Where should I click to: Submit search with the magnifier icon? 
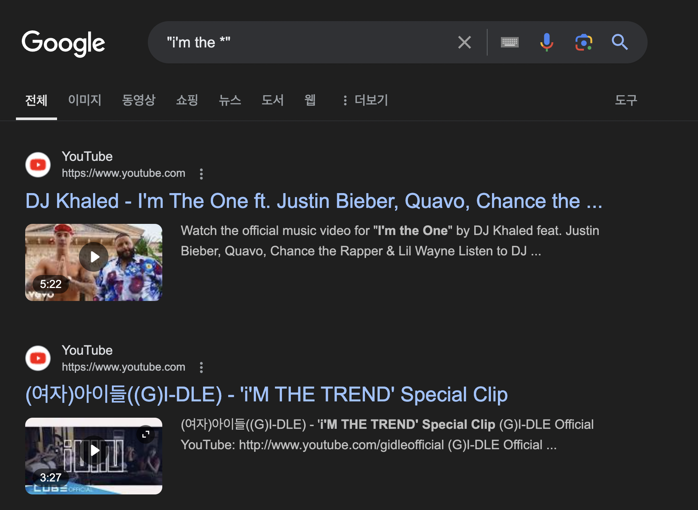tap(619, 42)
